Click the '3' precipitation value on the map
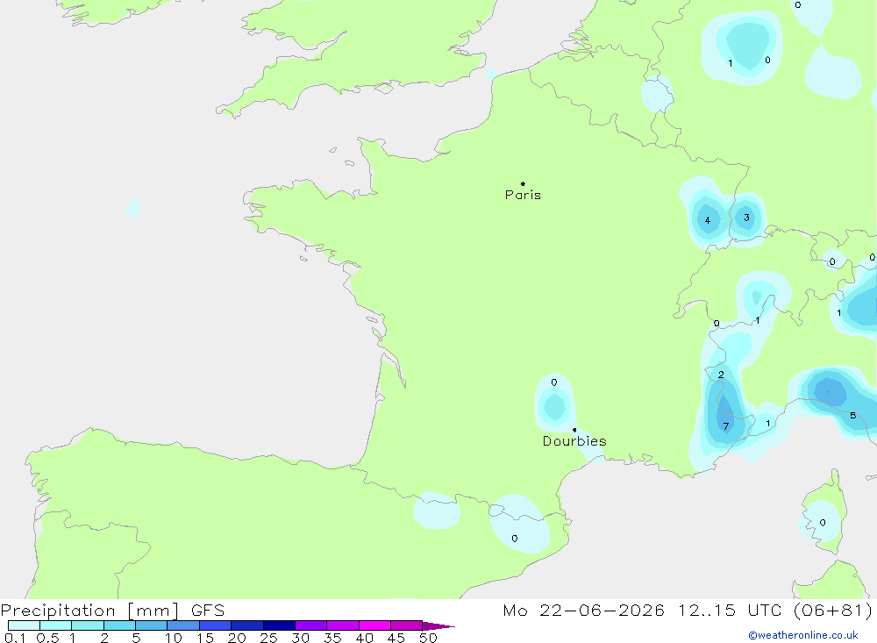The image size is (877, 643). (746, 218)
